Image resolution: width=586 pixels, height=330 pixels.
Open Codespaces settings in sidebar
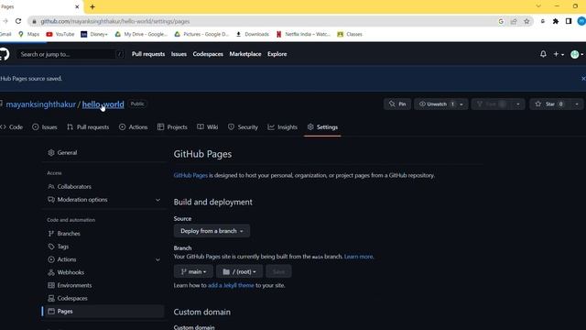pos(103,298)
